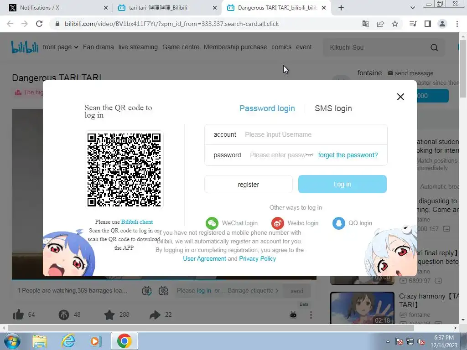
Task: Open the Chrome profile icon
Action: (442, 24)
